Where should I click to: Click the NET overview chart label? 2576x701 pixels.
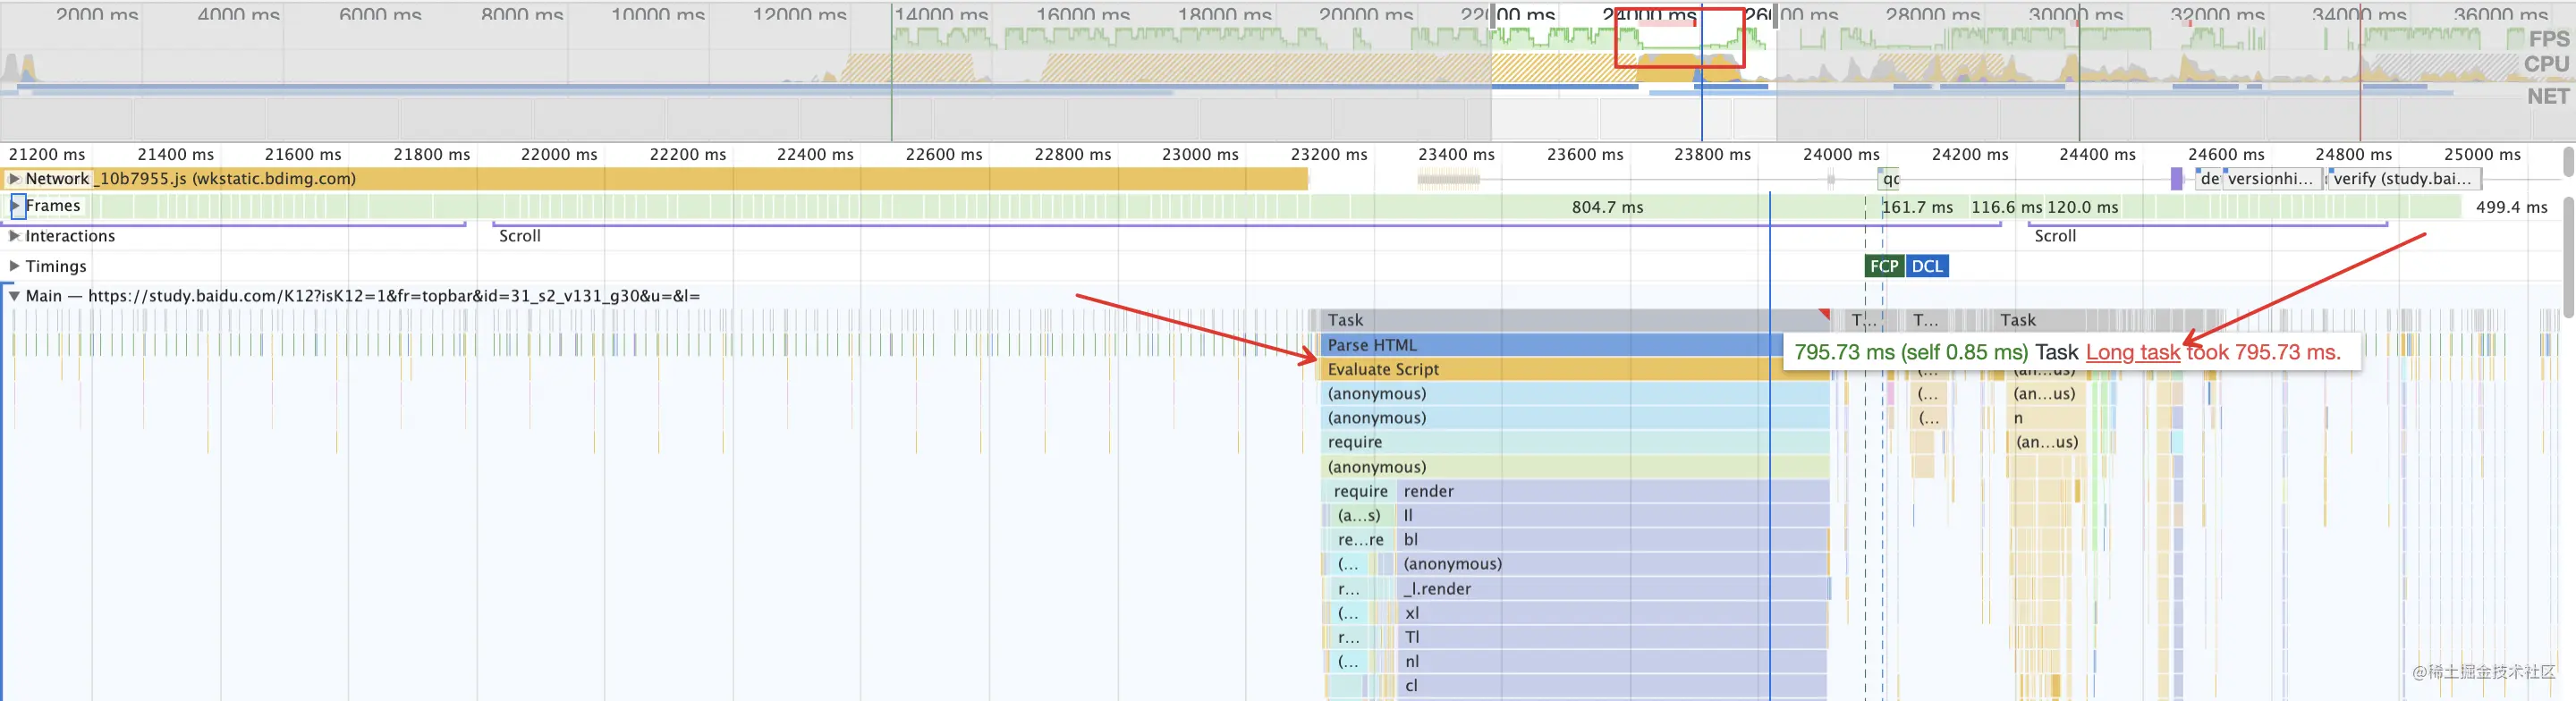point(2548,96)
